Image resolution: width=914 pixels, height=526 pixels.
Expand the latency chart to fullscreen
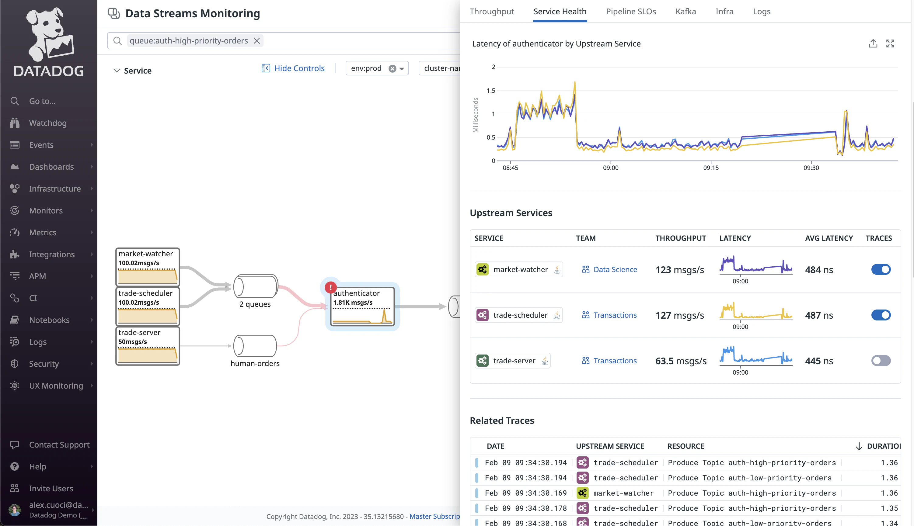coord(891,43)
